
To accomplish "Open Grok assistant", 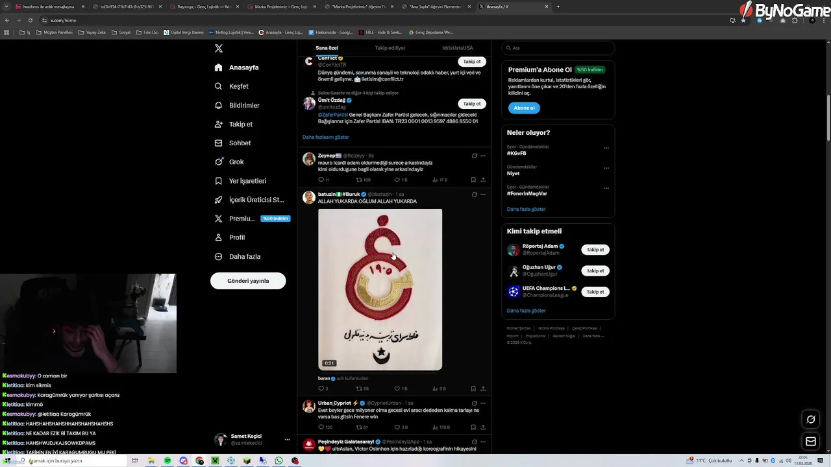I will click(229, 162).
